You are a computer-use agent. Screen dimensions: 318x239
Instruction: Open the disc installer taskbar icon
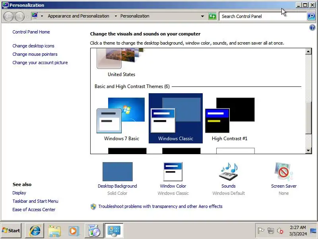94,231
